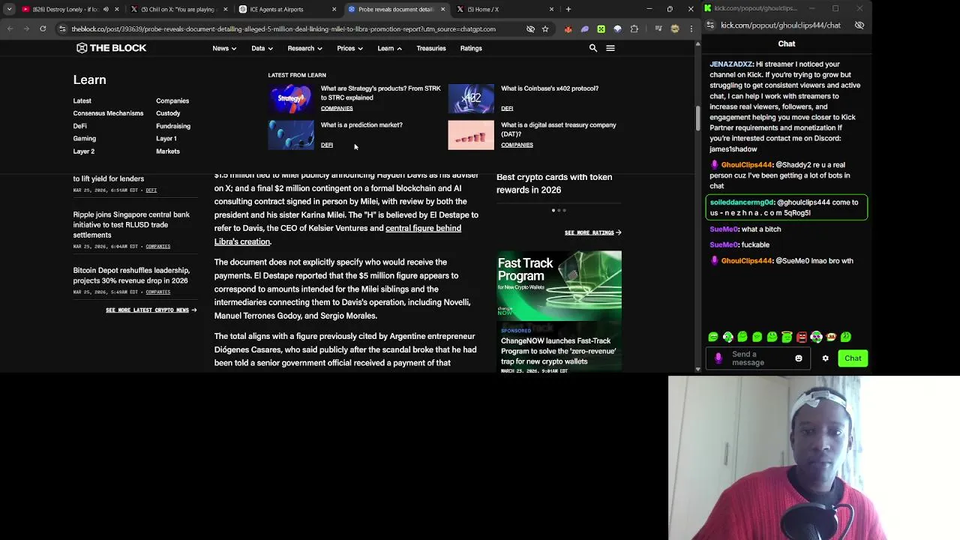Click the Send a message field
The width and height of the screenshot is (960, 540).
pyautogui.click(x=759, y=358)
